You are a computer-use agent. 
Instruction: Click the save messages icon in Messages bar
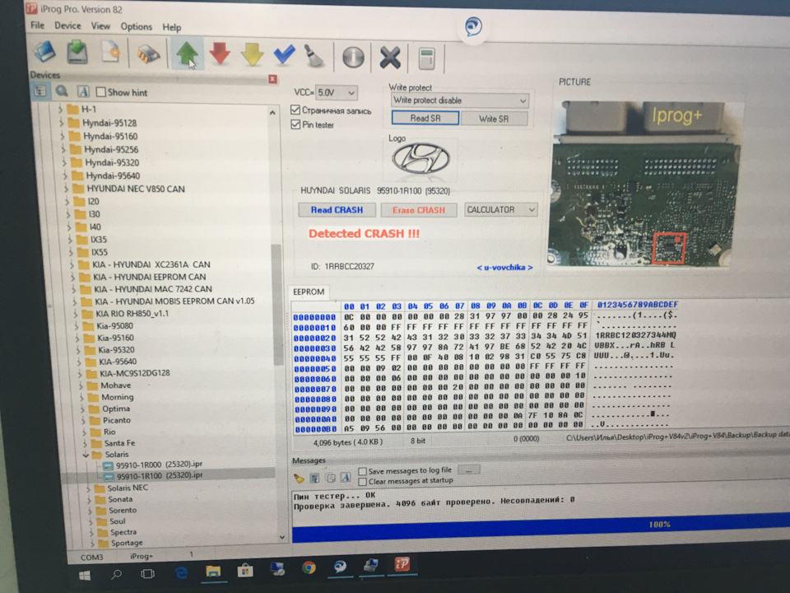(314, 478)
